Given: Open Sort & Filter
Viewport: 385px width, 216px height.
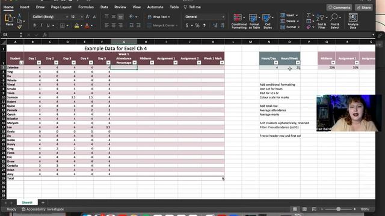Looking at the screenshot, I should point(322,22).
